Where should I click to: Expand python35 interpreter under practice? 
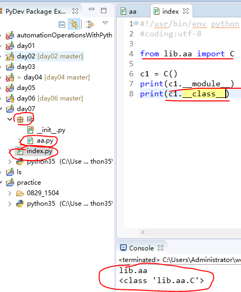click(9, 204)
